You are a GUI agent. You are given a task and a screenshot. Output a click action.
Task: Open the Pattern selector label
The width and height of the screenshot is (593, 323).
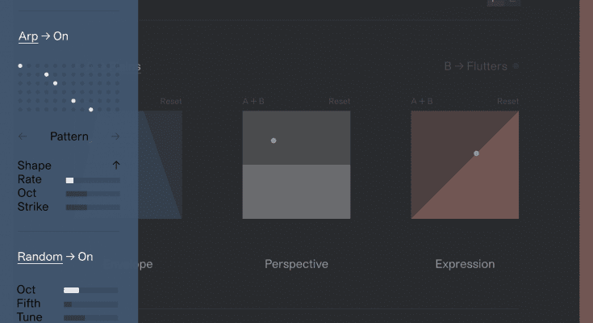click(x=69, y=136)
